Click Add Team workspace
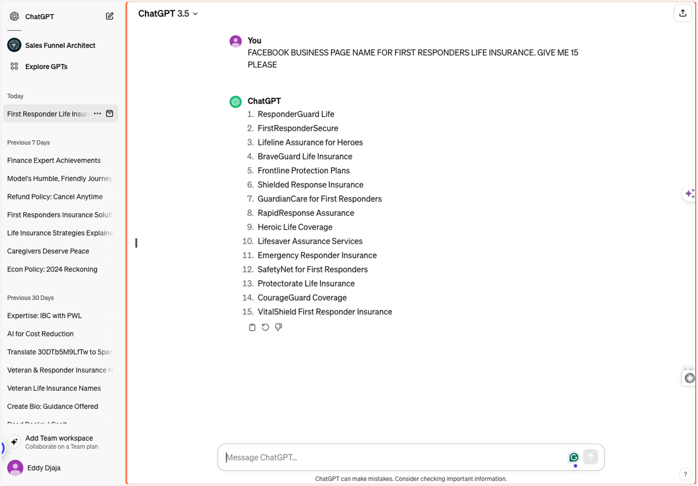 pyautogui.click(x=62, y=442)
